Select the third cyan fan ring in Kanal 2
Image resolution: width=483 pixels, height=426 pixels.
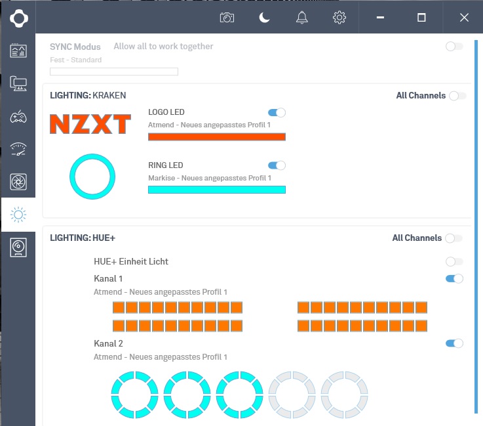[239, 395]
